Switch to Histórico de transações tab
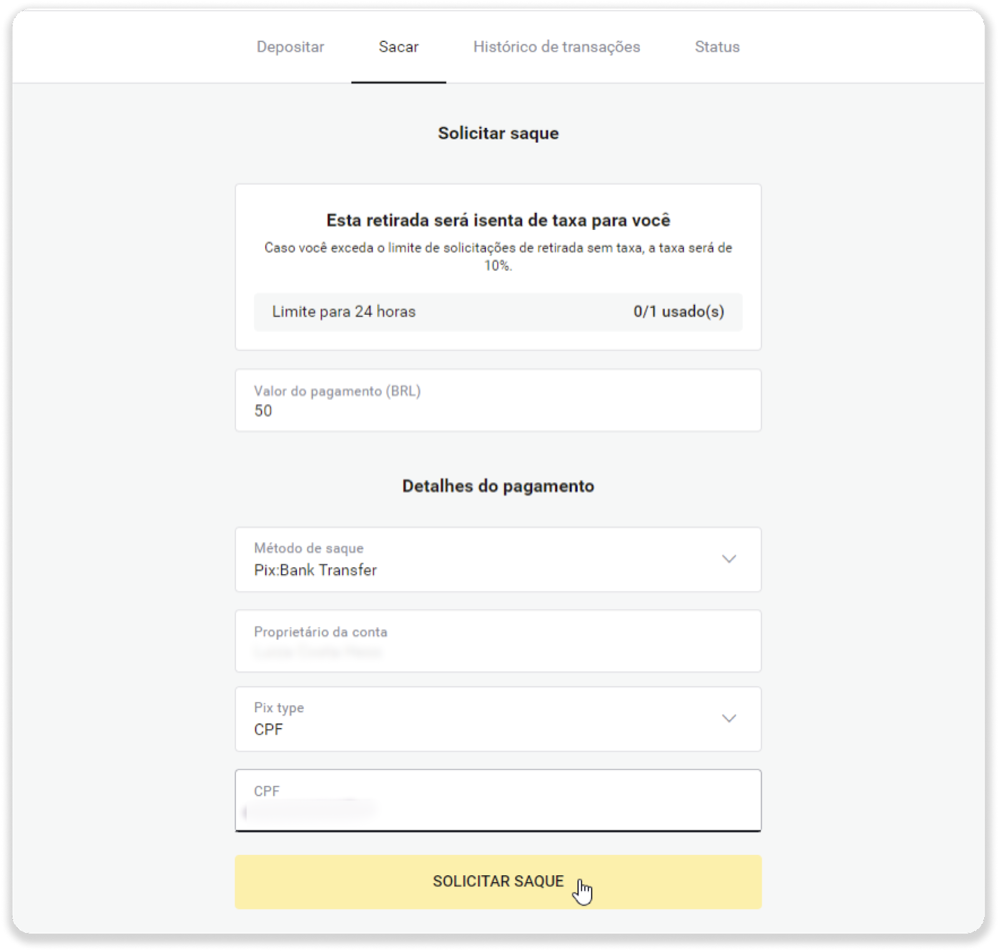Screen dimensions: 999x951 [x=556, y=47]
